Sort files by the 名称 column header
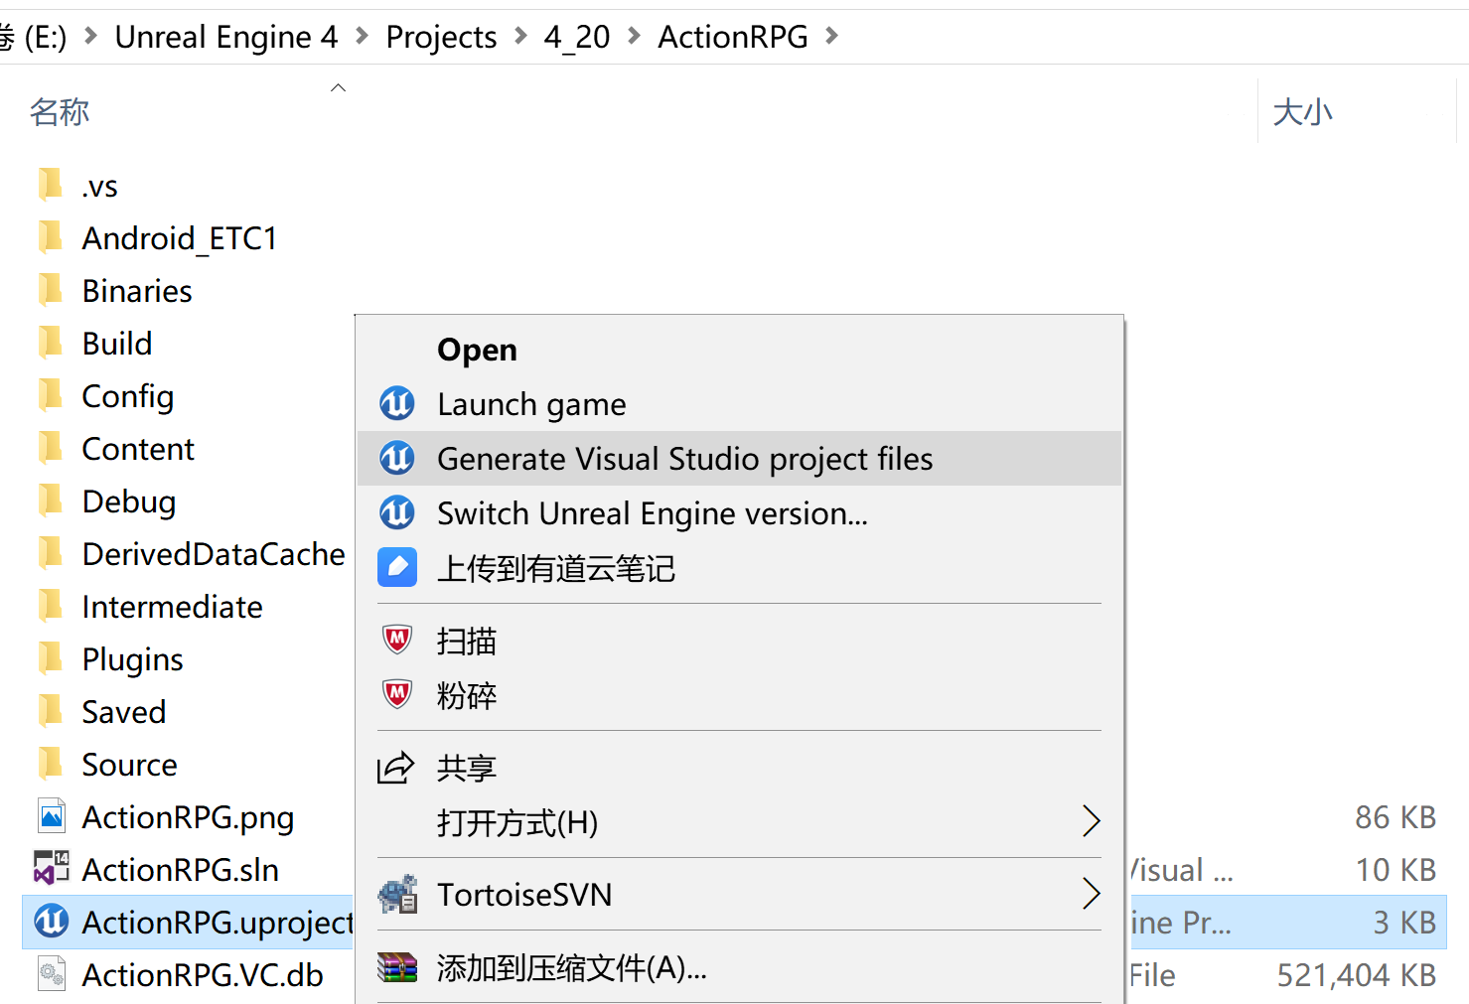This screenshot has width=1469, height=1004. (x=60, y=112)
